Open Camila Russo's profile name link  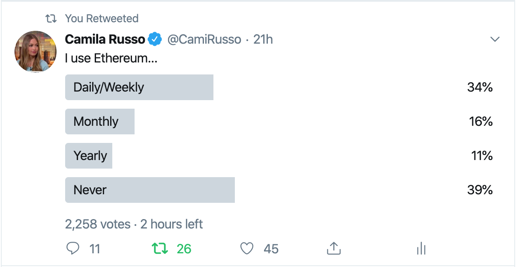point(105,40)
